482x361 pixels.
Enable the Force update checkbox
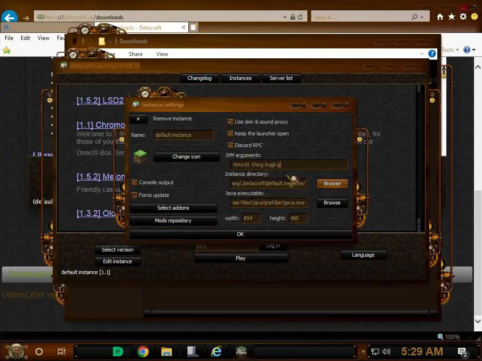(x=134, y=195)
